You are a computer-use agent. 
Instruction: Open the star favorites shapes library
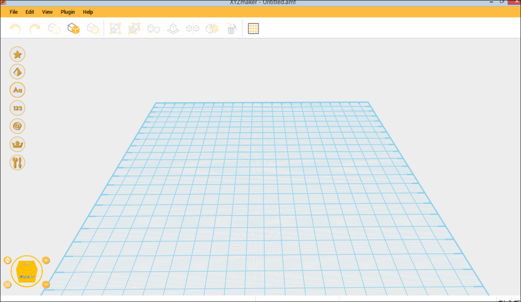click(x=17, y=54)
